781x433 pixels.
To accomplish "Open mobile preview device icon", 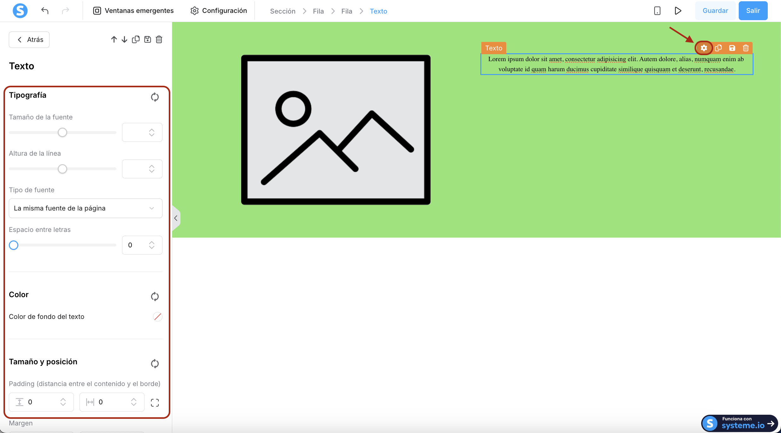I will pyautogui.click(x=657, y=11).
